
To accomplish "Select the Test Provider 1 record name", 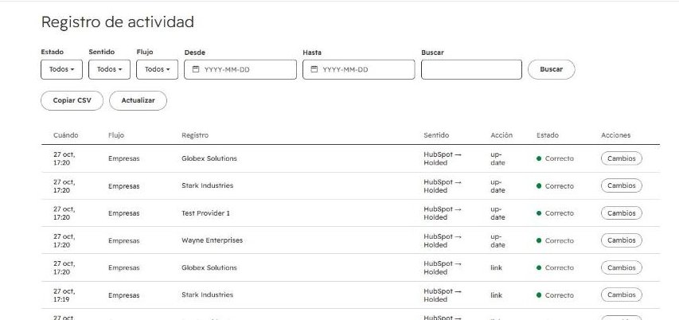I will (x=205, y=213).
